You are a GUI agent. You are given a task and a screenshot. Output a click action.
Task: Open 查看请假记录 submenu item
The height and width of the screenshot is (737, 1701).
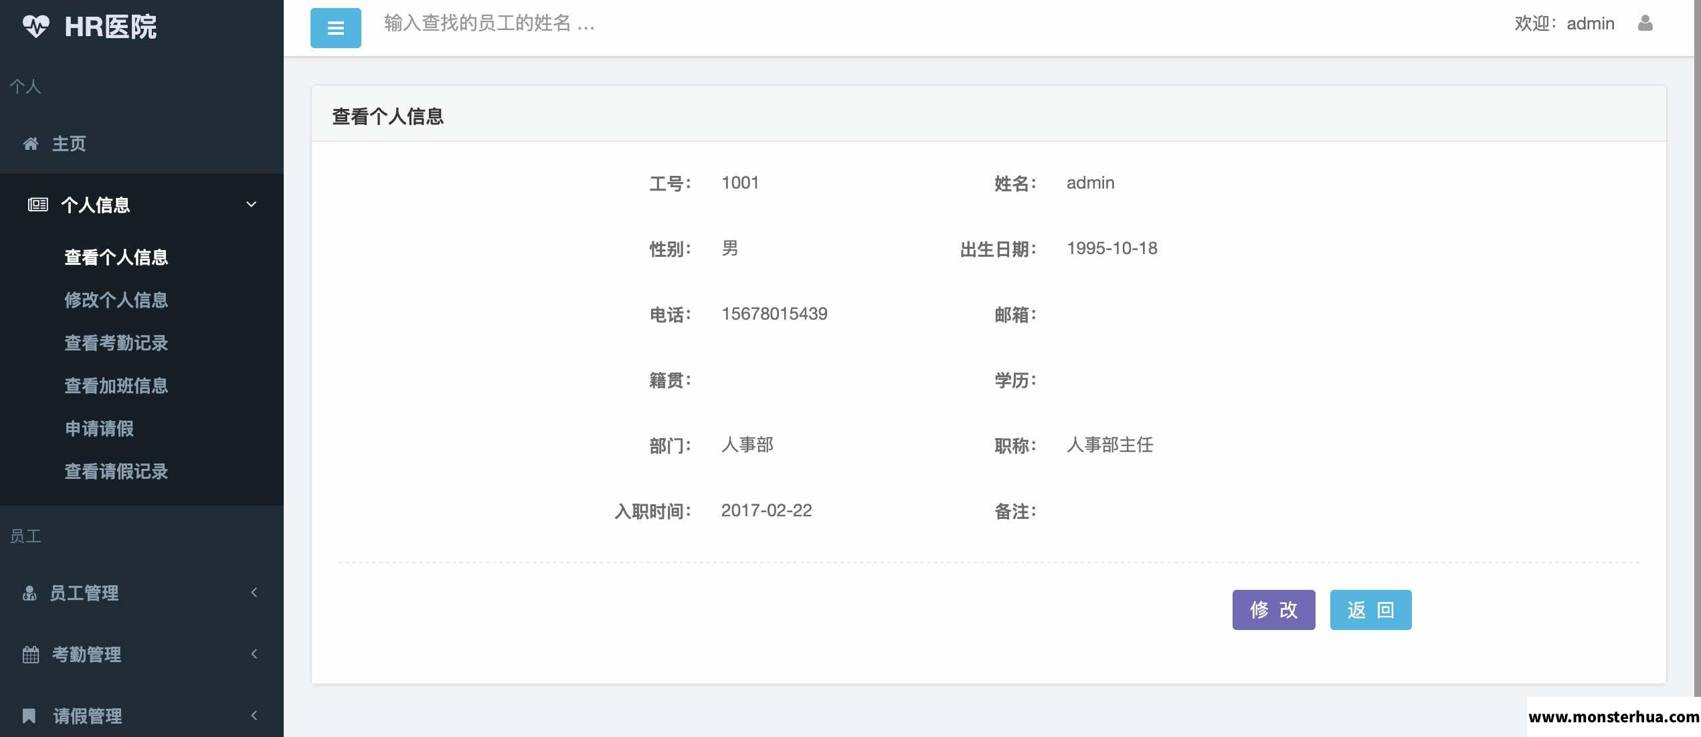[x=116, y=471]
